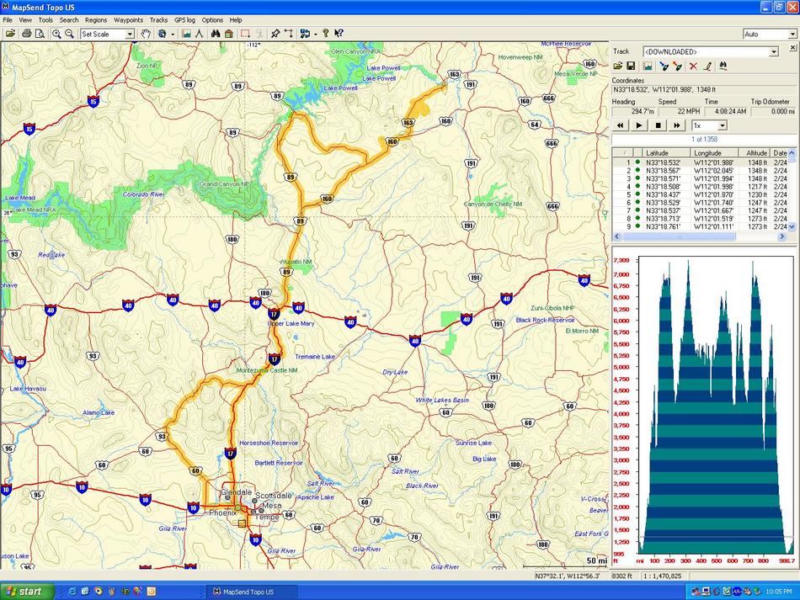
Task: Click the profile image icon in Track panel
Action: pyautogui.click(x=648, y=66)
